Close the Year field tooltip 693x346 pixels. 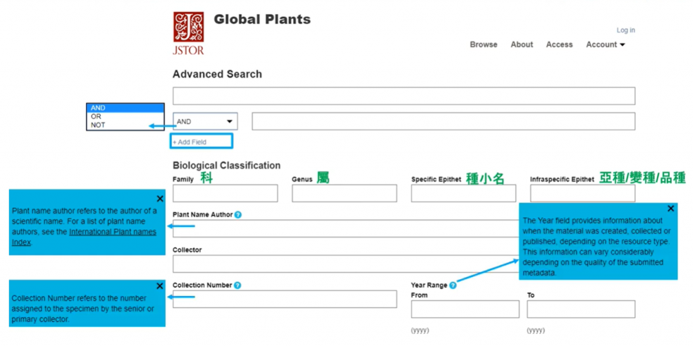point(671,209)
